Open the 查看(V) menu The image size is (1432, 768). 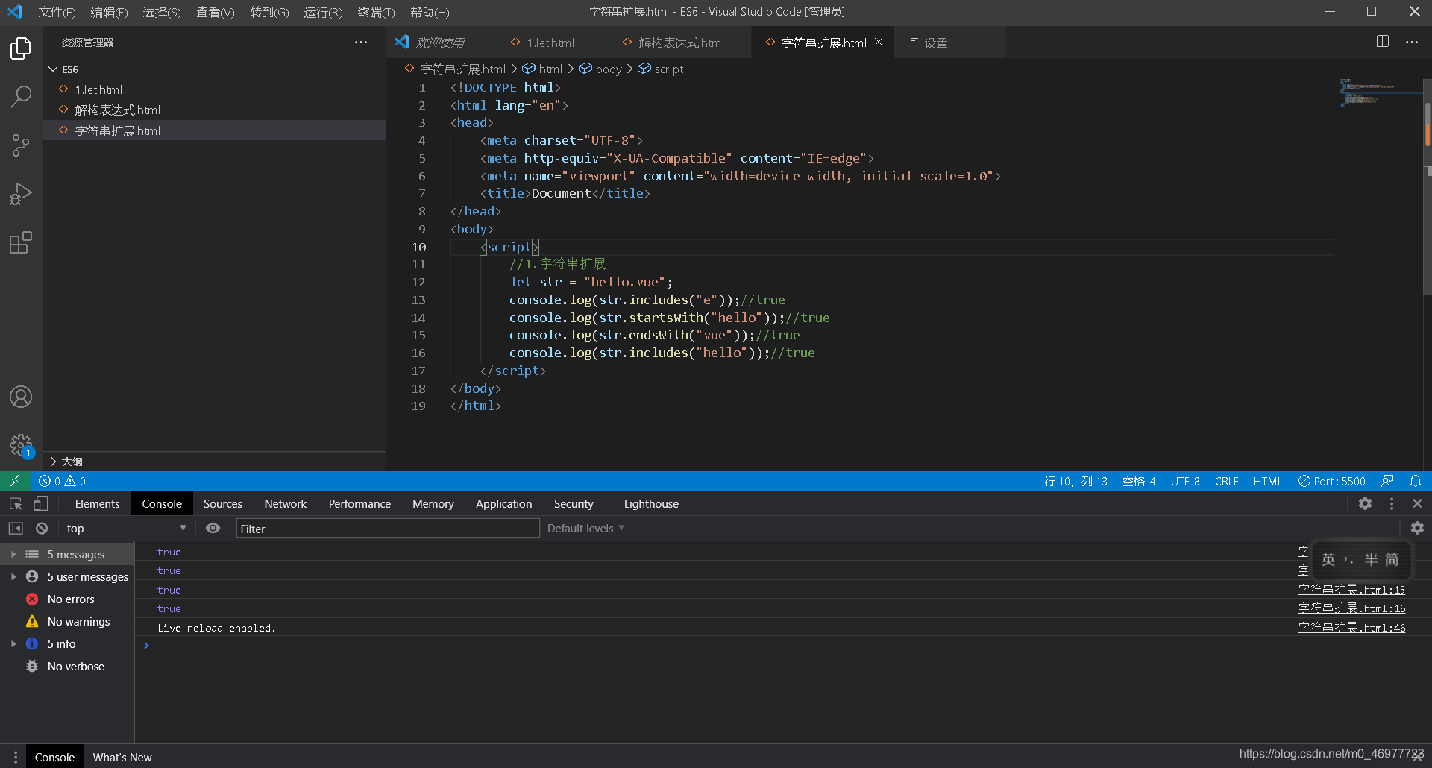(216, 12)
